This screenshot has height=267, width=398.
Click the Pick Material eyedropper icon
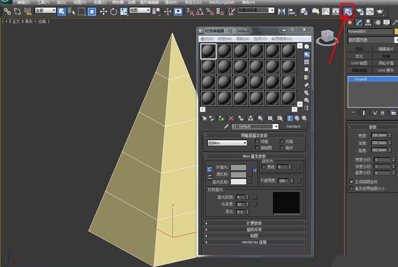click(x=226, y=126)
